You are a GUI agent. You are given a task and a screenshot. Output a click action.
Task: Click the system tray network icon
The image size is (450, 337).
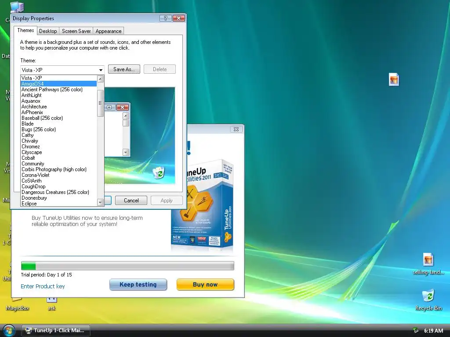tap(416, 330)
